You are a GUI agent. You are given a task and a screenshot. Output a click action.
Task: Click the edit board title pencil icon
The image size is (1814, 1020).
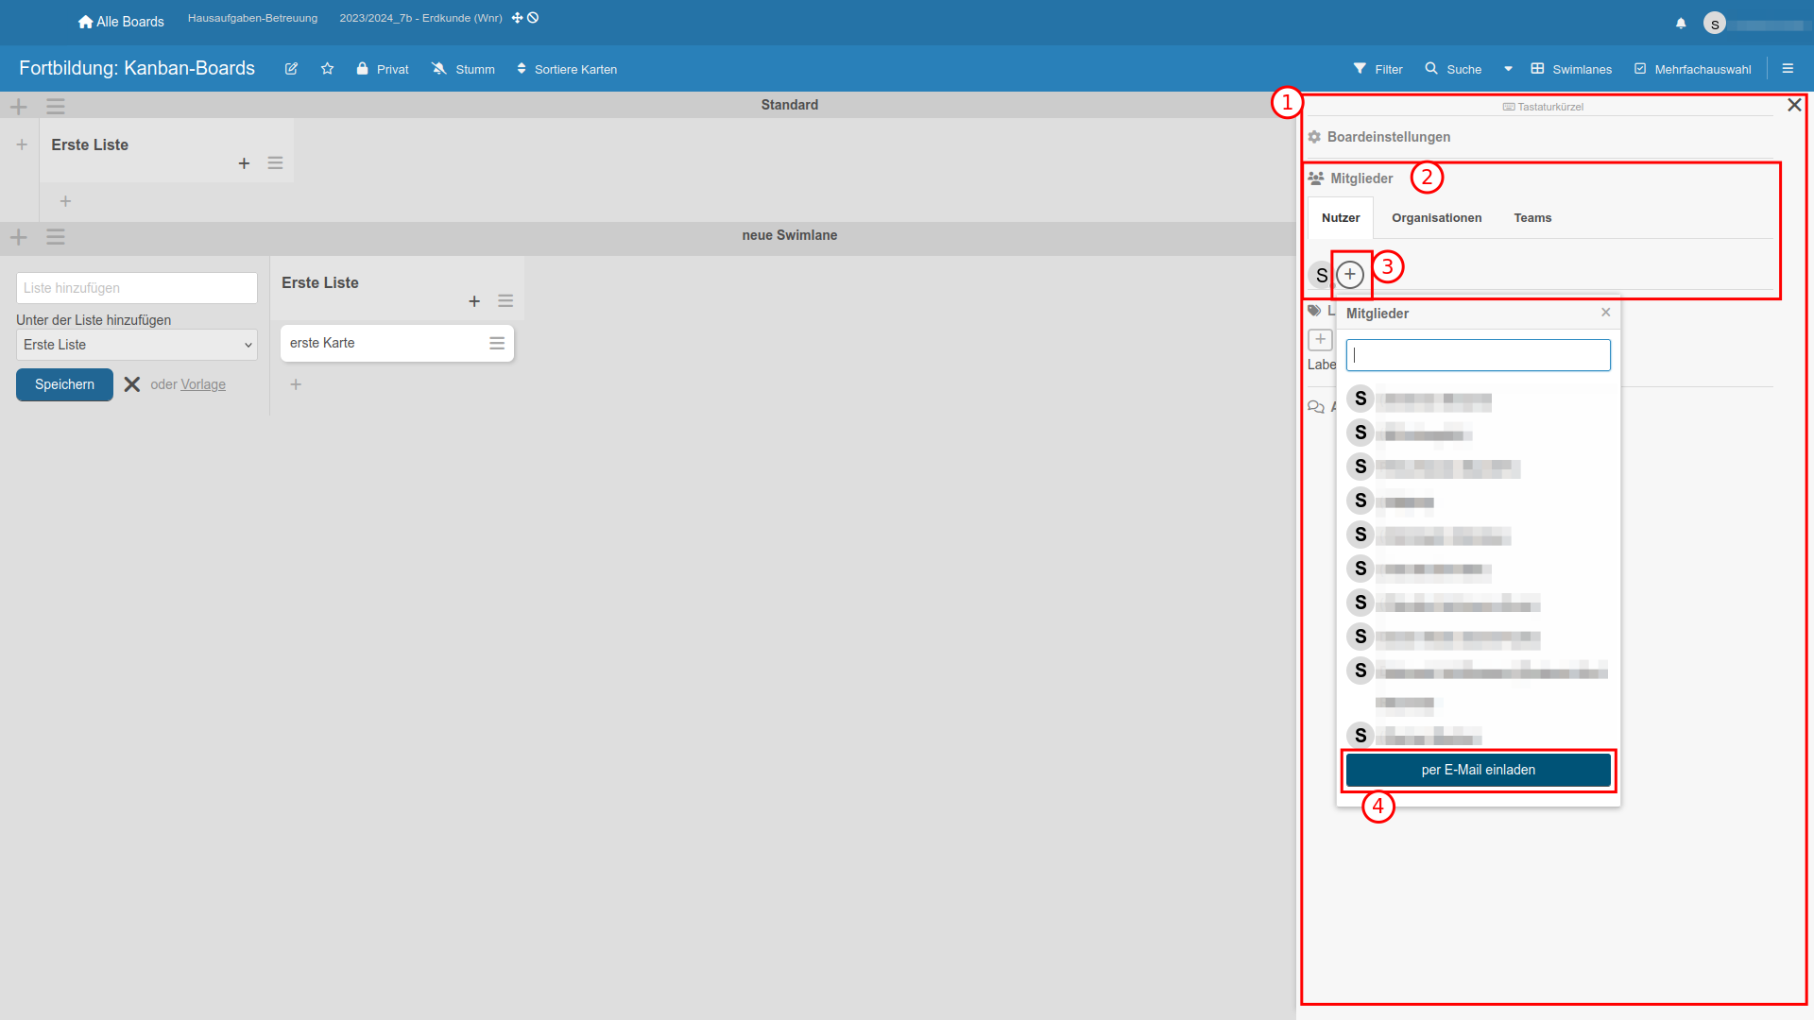click(291, 69)
